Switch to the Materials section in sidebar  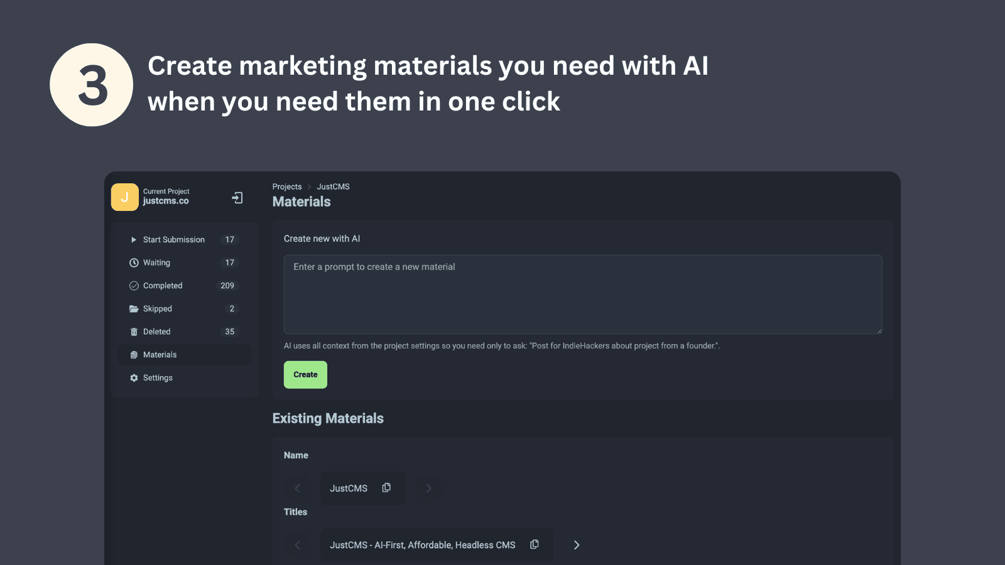tap(160, 354)
